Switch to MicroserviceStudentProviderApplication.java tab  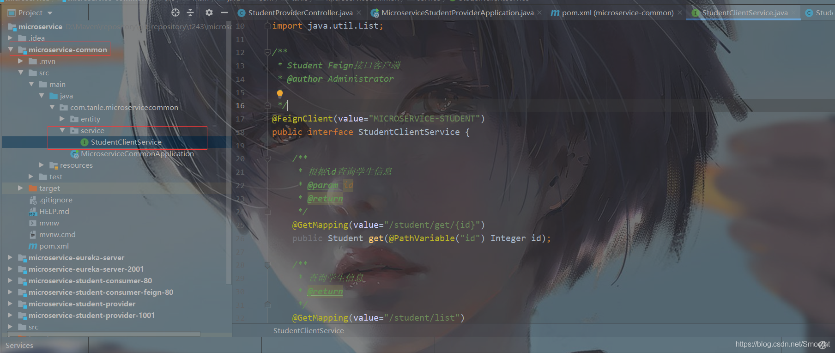point(457,13)
